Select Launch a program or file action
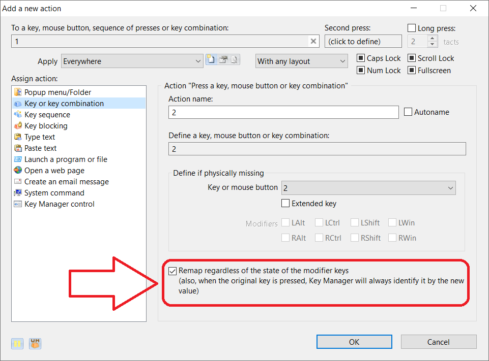The width and height of the screenshot is (489, 361). pyautogui.click(x=79, y=159)
